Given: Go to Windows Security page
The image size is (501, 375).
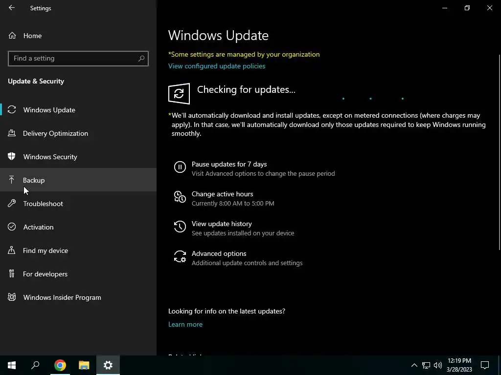Looking at the screenshot, I should [78, 157].
